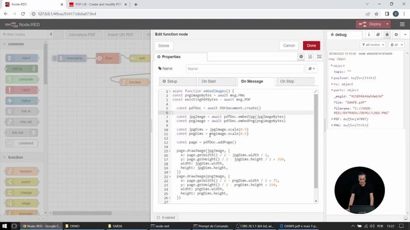
Task: Select the status palette node
Action: (22, 101)
